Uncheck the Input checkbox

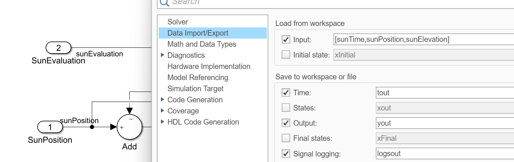pos(286,39)
